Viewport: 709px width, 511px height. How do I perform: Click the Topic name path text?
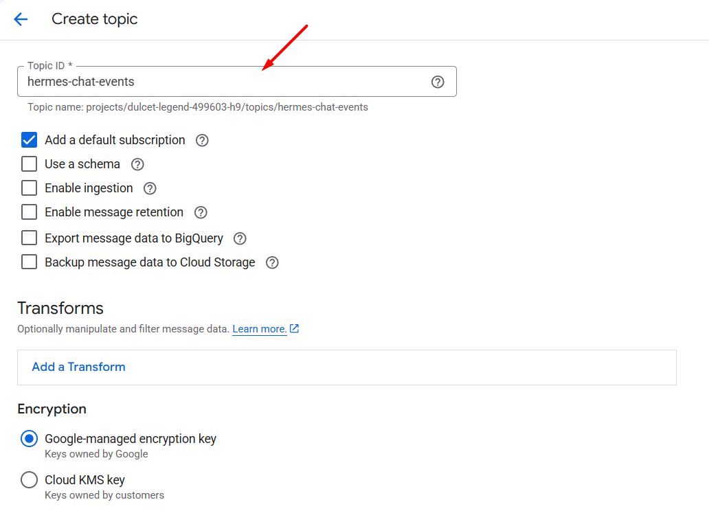click(x=198, y=107)
